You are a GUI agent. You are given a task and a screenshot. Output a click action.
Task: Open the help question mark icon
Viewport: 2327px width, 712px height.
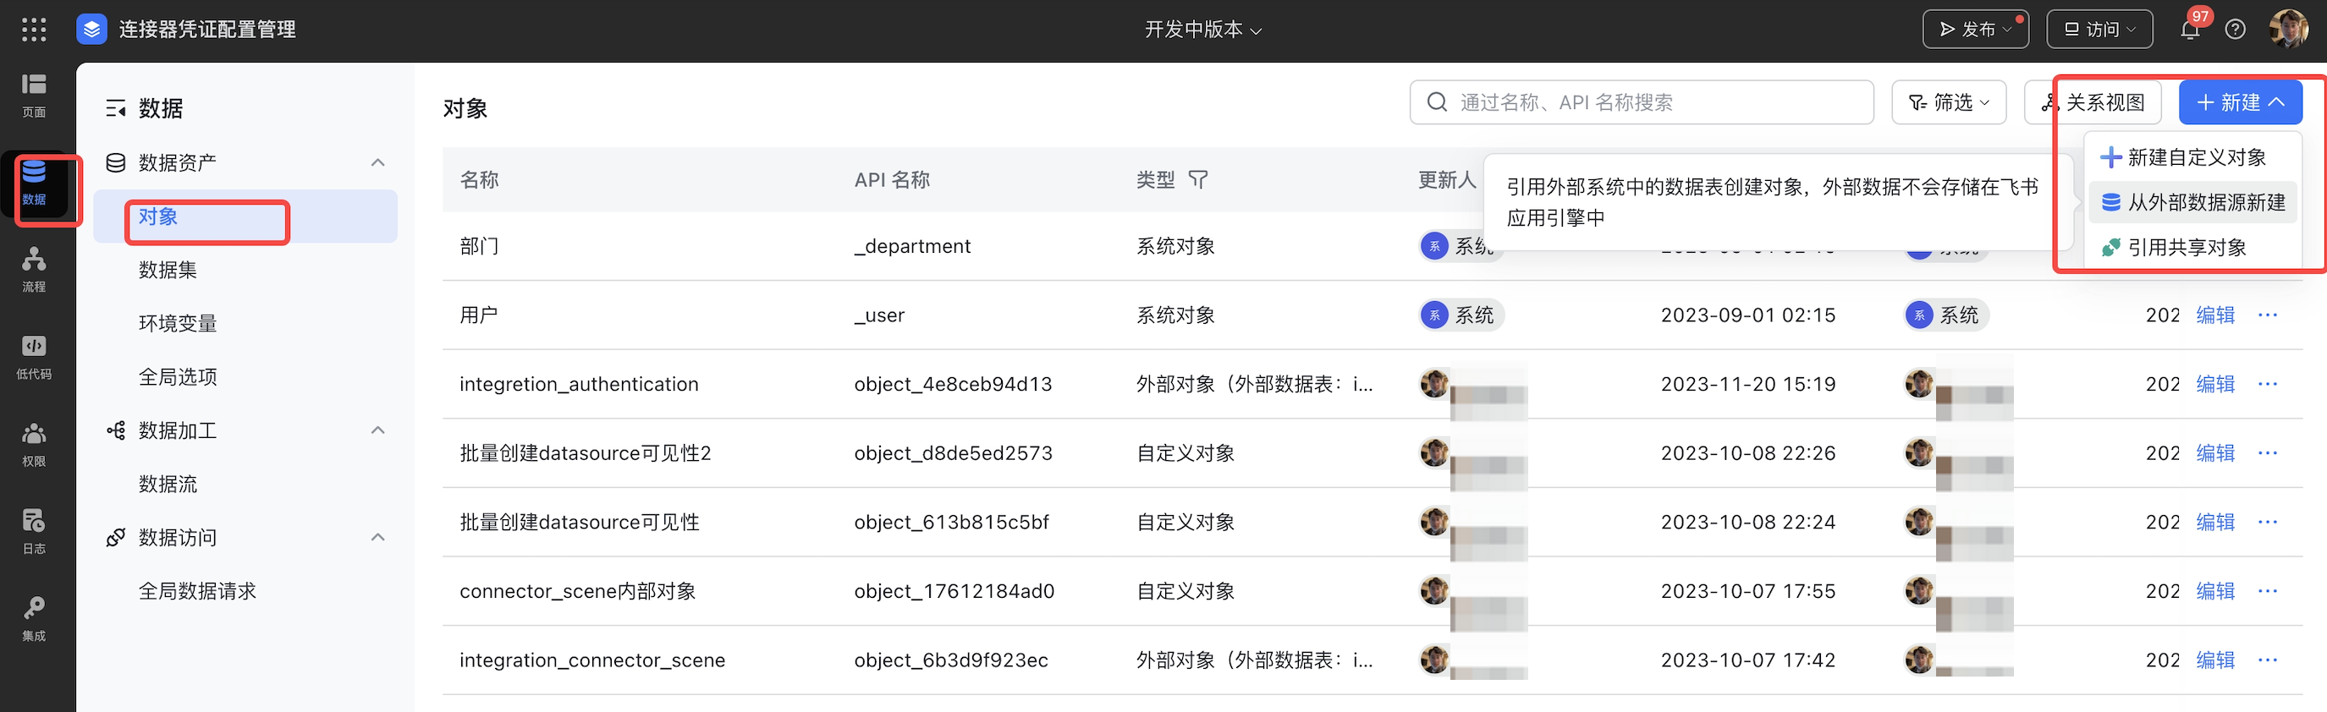pyautogui.click(x=2236, y=30)
